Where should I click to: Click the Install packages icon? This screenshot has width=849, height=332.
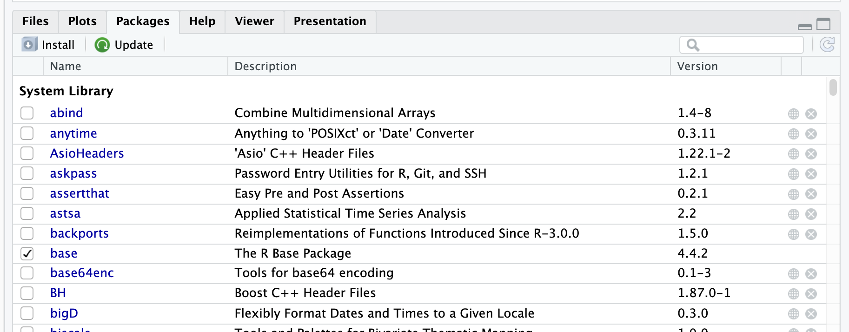coord(29,45)
